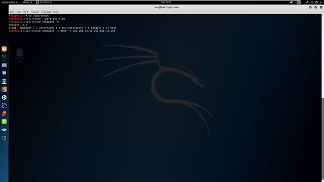
Task: Open the desktop file icon behind terminal
Action: 20,55
